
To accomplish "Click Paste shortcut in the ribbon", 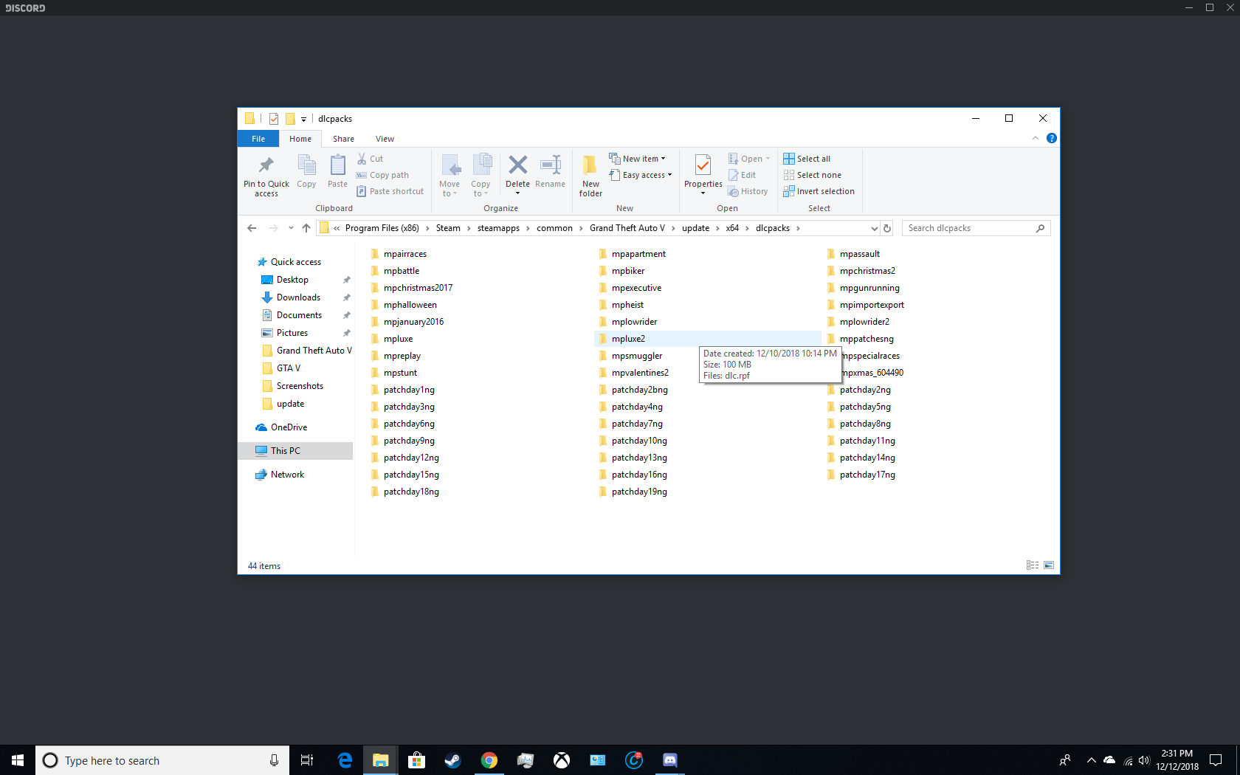I will click(x=390, y=191).
